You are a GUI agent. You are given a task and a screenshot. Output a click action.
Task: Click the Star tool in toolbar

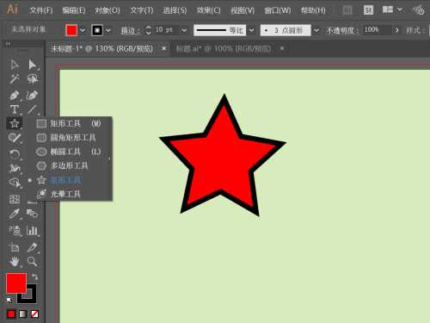tap(15, 123)
